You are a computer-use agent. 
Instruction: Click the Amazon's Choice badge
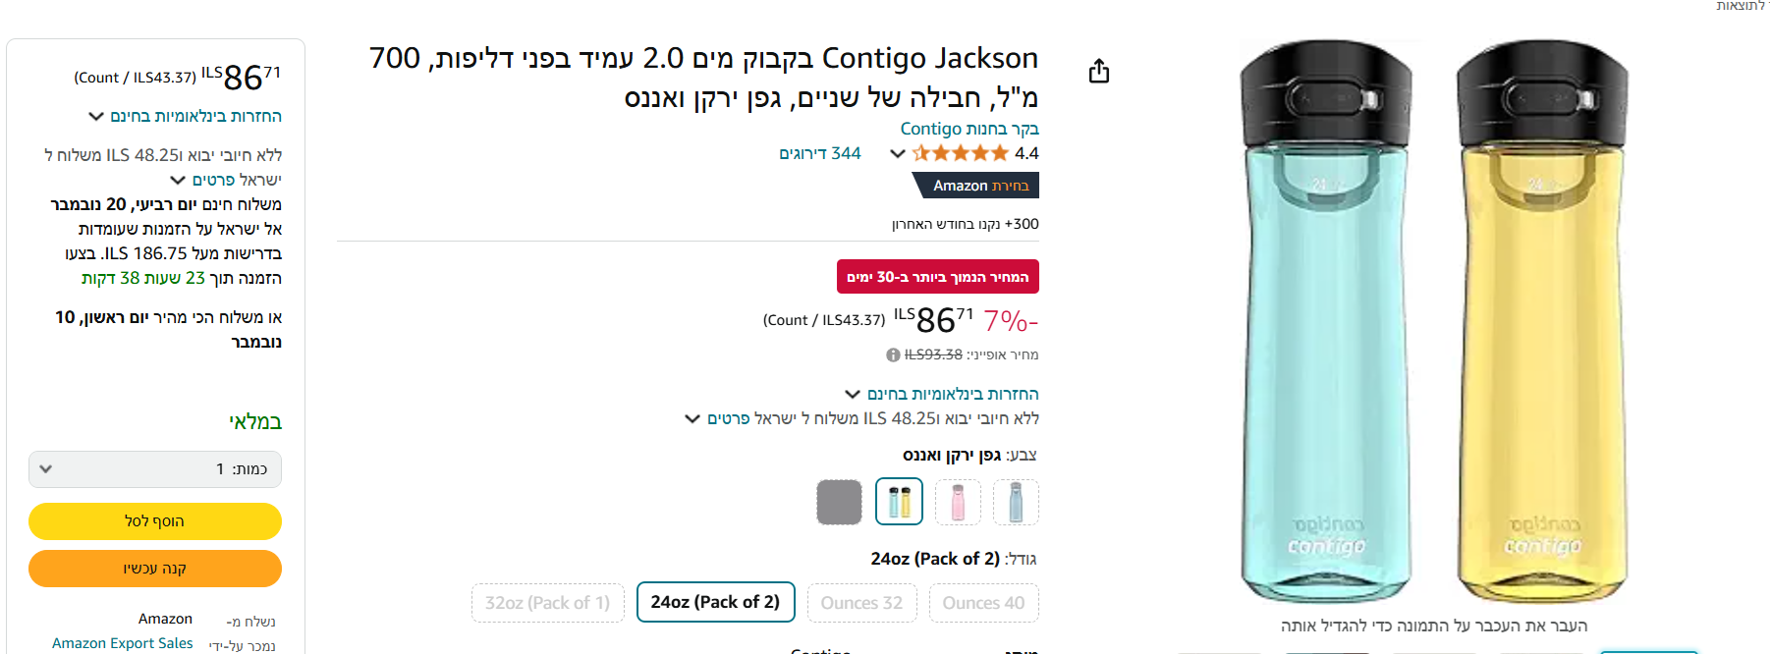[979, 186]
